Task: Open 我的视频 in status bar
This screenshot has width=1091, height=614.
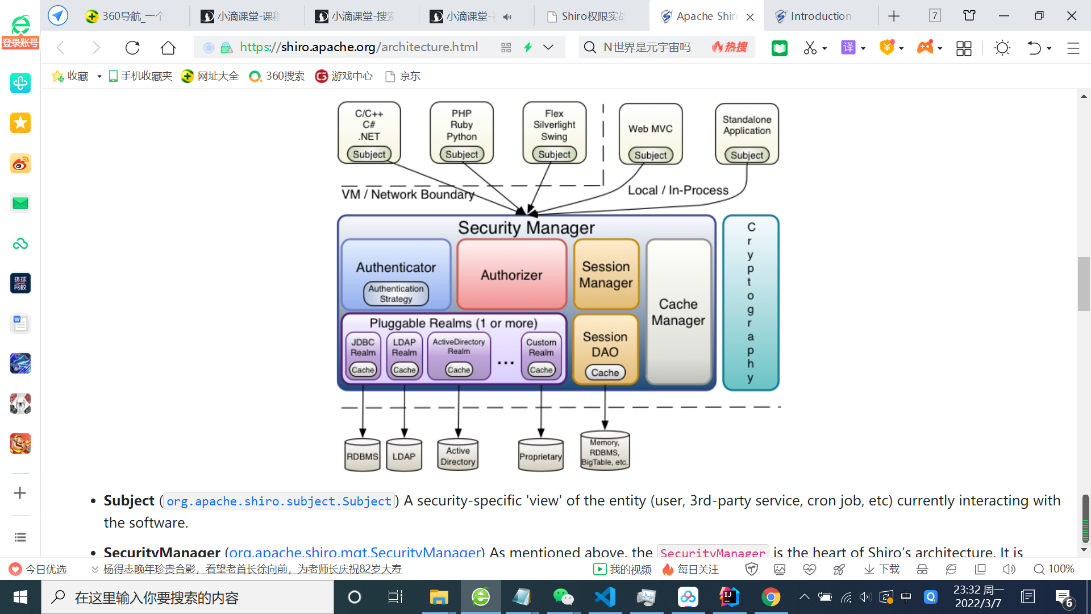Action: coord(622,569)
